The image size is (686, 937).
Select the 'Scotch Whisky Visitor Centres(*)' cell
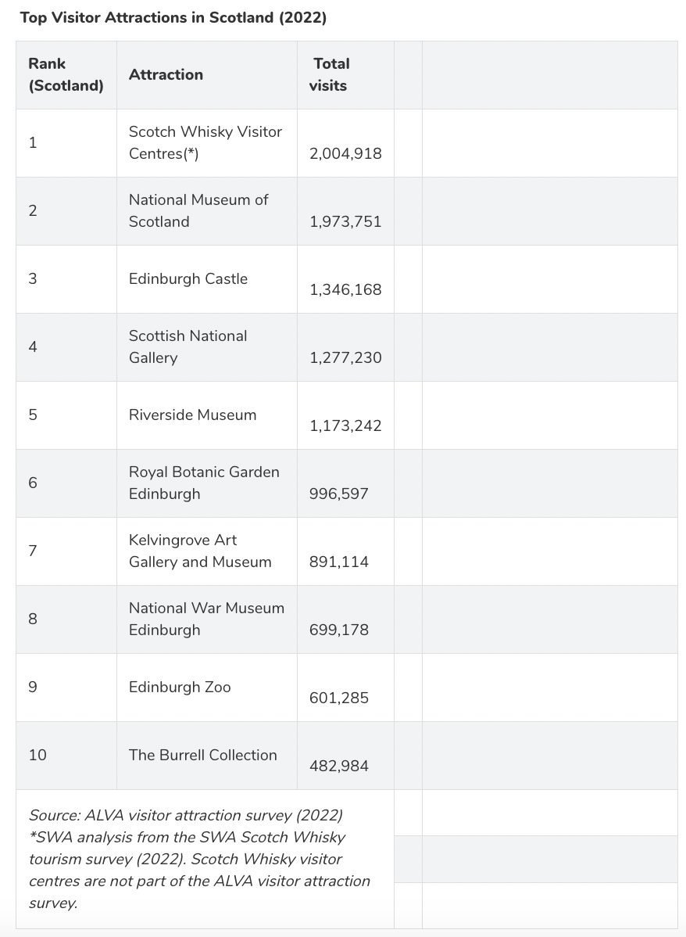click(205, 142)
